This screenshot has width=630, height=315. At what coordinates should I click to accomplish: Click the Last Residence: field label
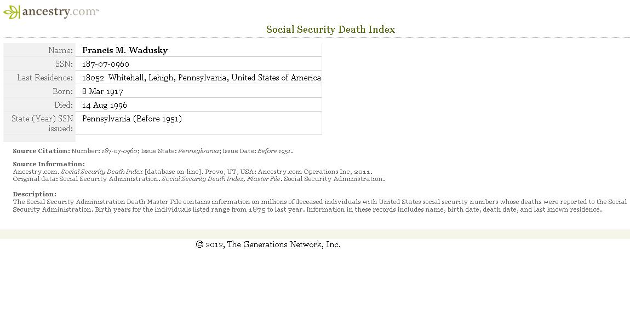pyautogui.click(x=45, y=78)
